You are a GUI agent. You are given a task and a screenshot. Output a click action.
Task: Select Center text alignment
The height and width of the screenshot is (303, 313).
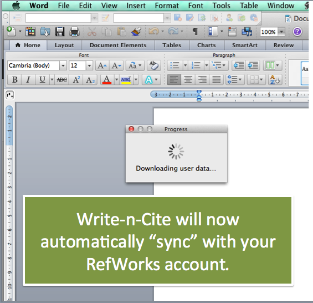188,80
